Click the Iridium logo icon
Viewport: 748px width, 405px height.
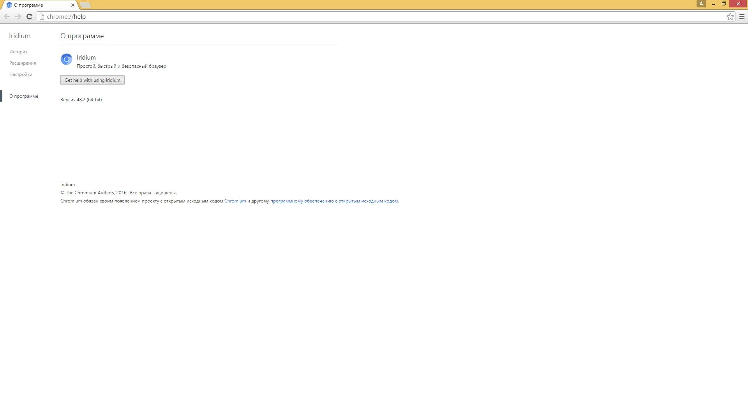click(67, 59)
